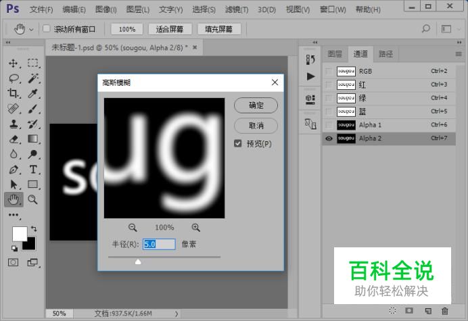The image size is (468, 321).
Task: Uncheck the Preview checkbox in blur dialog
Action: [x=238, y=143]
